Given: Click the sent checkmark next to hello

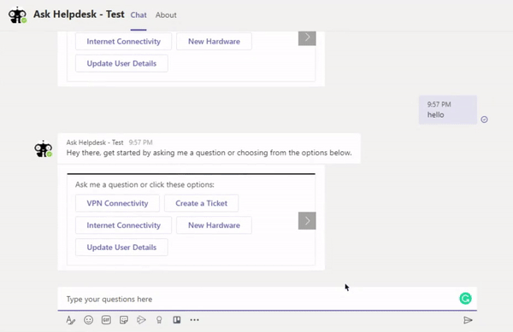Looking at the screenshot, I should [484, 119].
